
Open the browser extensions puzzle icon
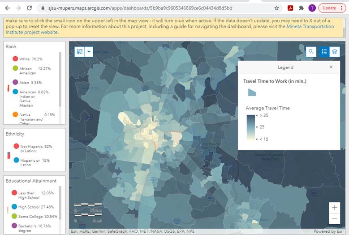pos(301,8)
